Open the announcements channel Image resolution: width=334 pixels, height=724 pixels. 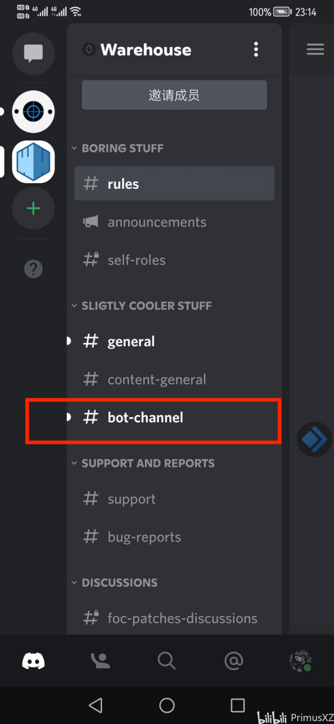coord(174,222)
